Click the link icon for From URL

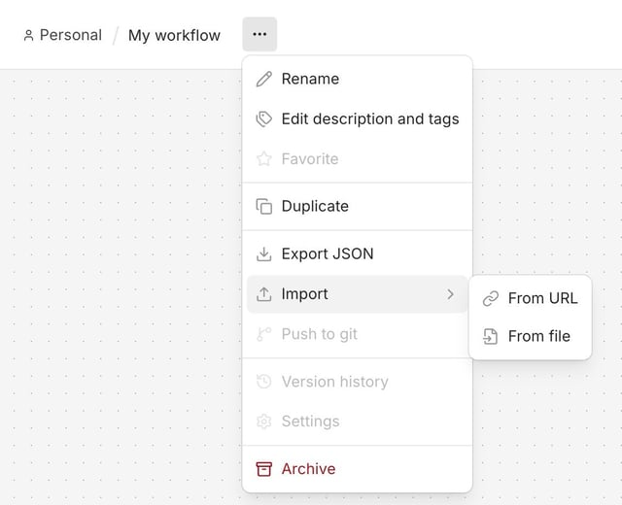(x=490, y=298)
